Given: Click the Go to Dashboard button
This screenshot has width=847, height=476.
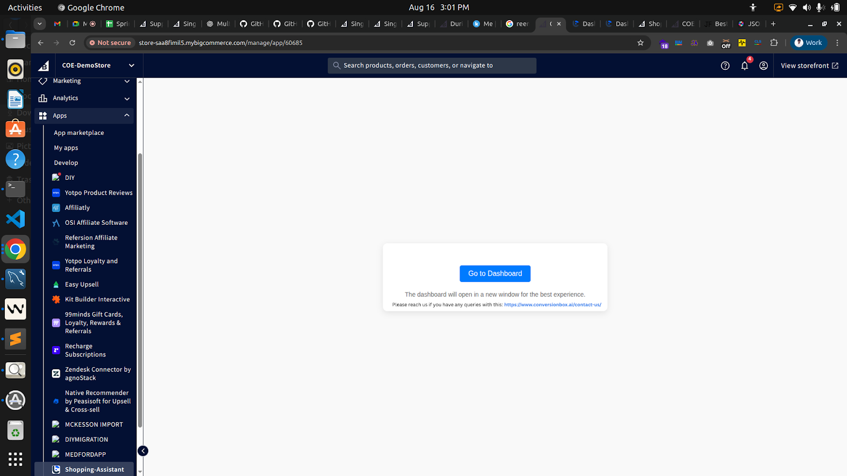Looking at the screenshot, I should point(495,273).
